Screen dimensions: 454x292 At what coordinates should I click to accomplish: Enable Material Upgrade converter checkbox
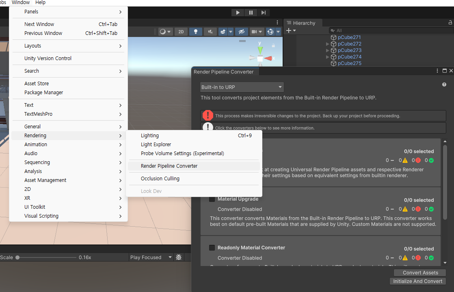coord(212,199)
